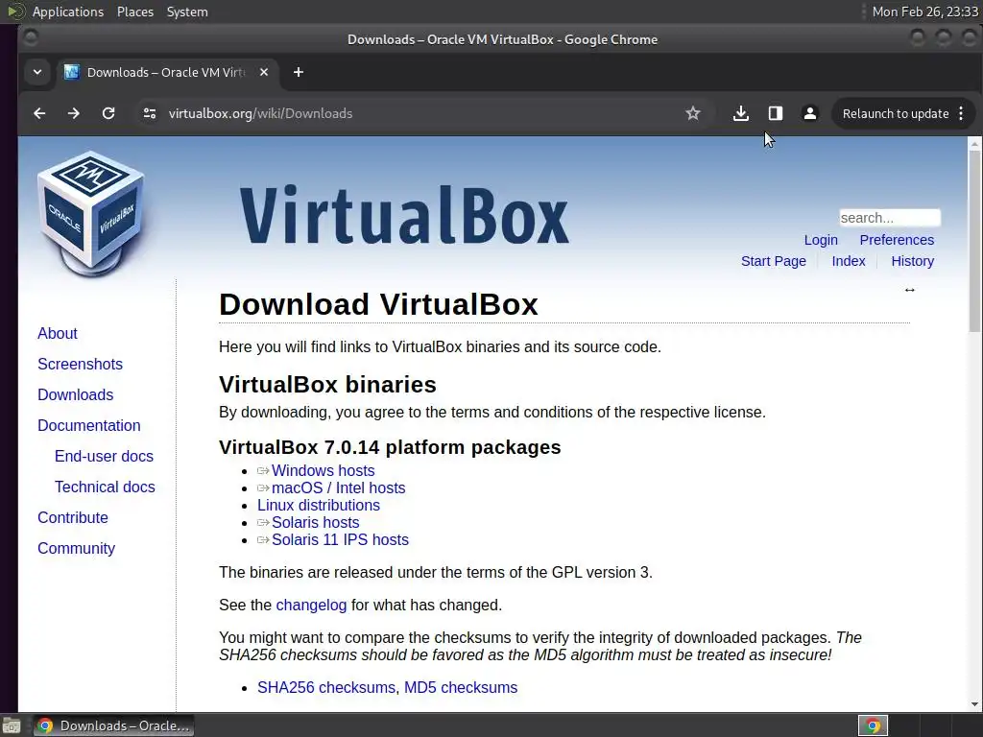Reload the VirtualBox downloads page
Viewport: 983px width, 737px height.
(x=108, y=113)
